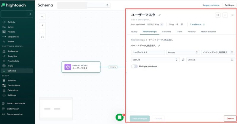Swap the user_id join keys
Viewport: 237px width, 124px height.
pyautogui.click(x=183, y=60)
